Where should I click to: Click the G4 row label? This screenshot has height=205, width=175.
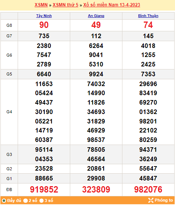click(9, 112)
